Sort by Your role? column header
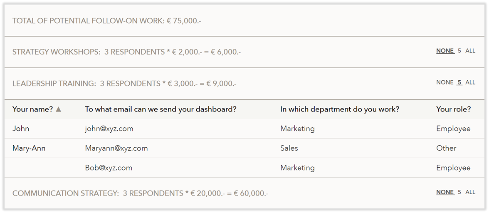489x213 pixels. [x=453, y=109]
